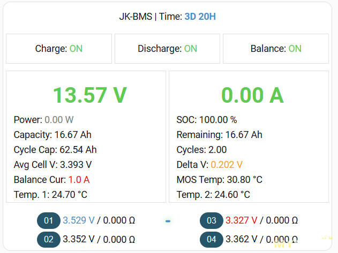The height and width of the screenshot is (253, 338).
Task: Toggle the Charge ON switch
Action: click(59, 49)
